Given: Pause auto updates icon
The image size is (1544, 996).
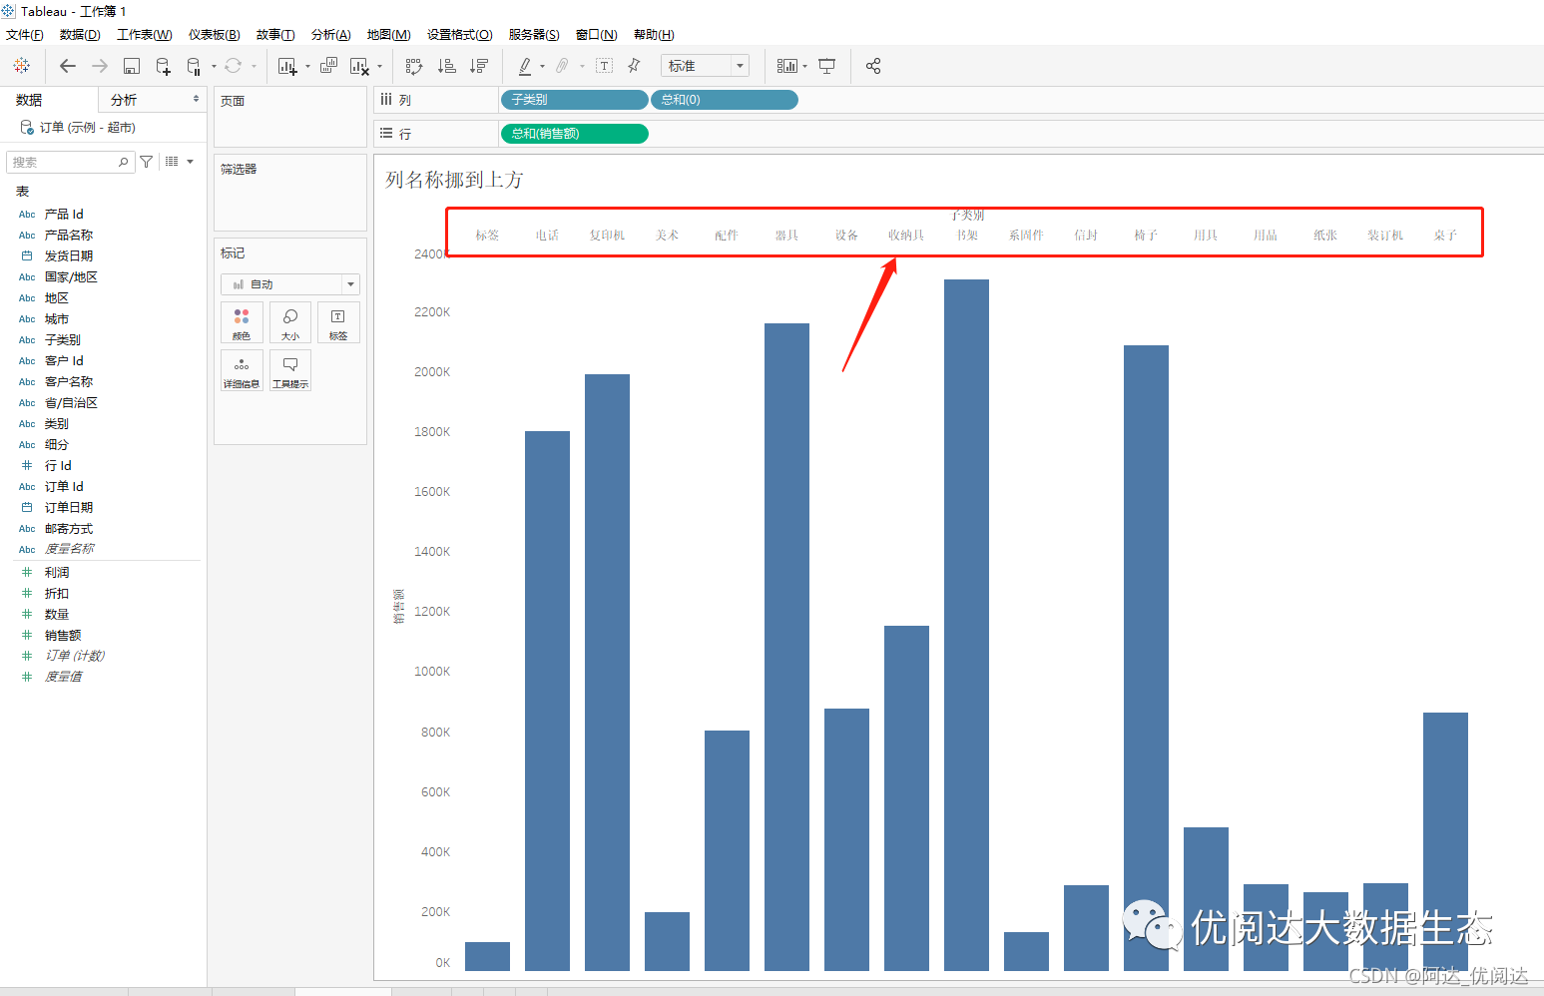Looking at the screenshot, I should click(194, 66).
